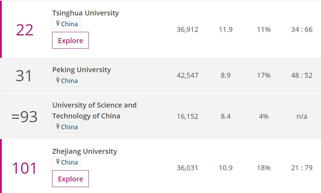
Task: Open the Zhejiang University name link
Action: [x=85, y=151]
